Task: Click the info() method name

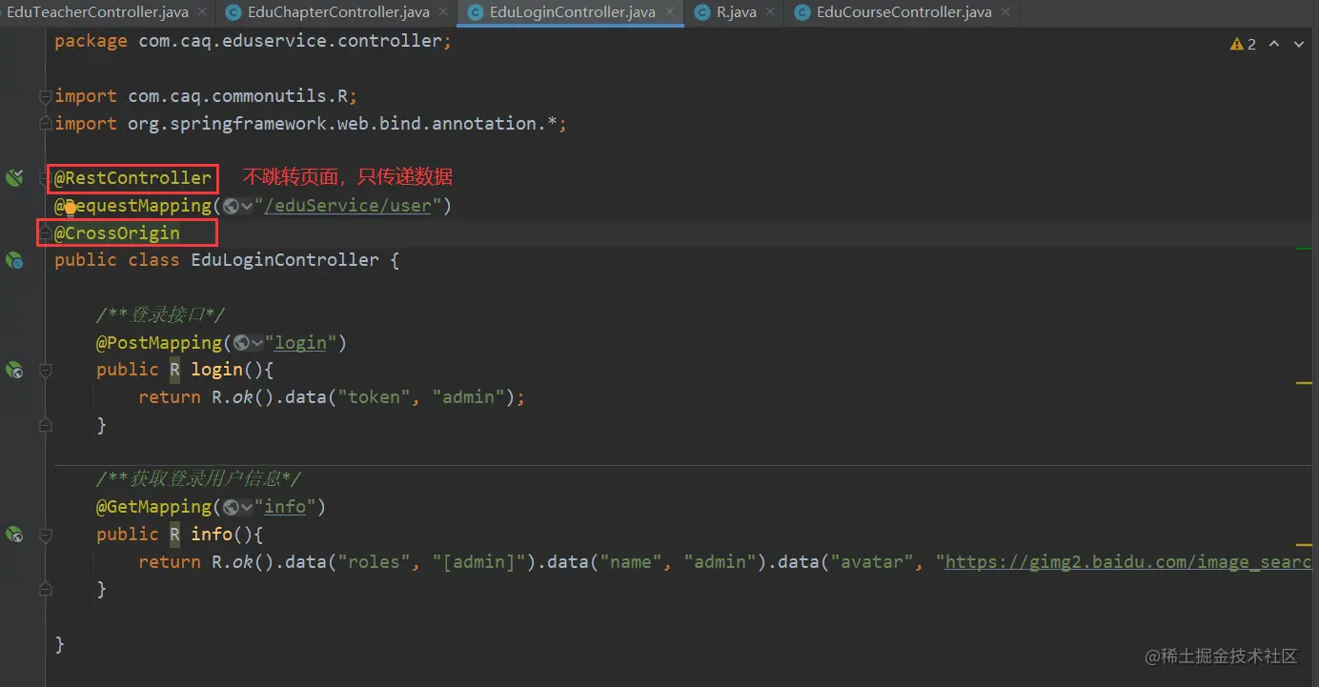Action: pyautogui.click(x=212, y=535)
